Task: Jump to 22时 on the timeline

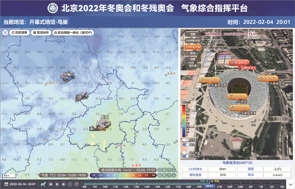Action: (x=230, y=187)
